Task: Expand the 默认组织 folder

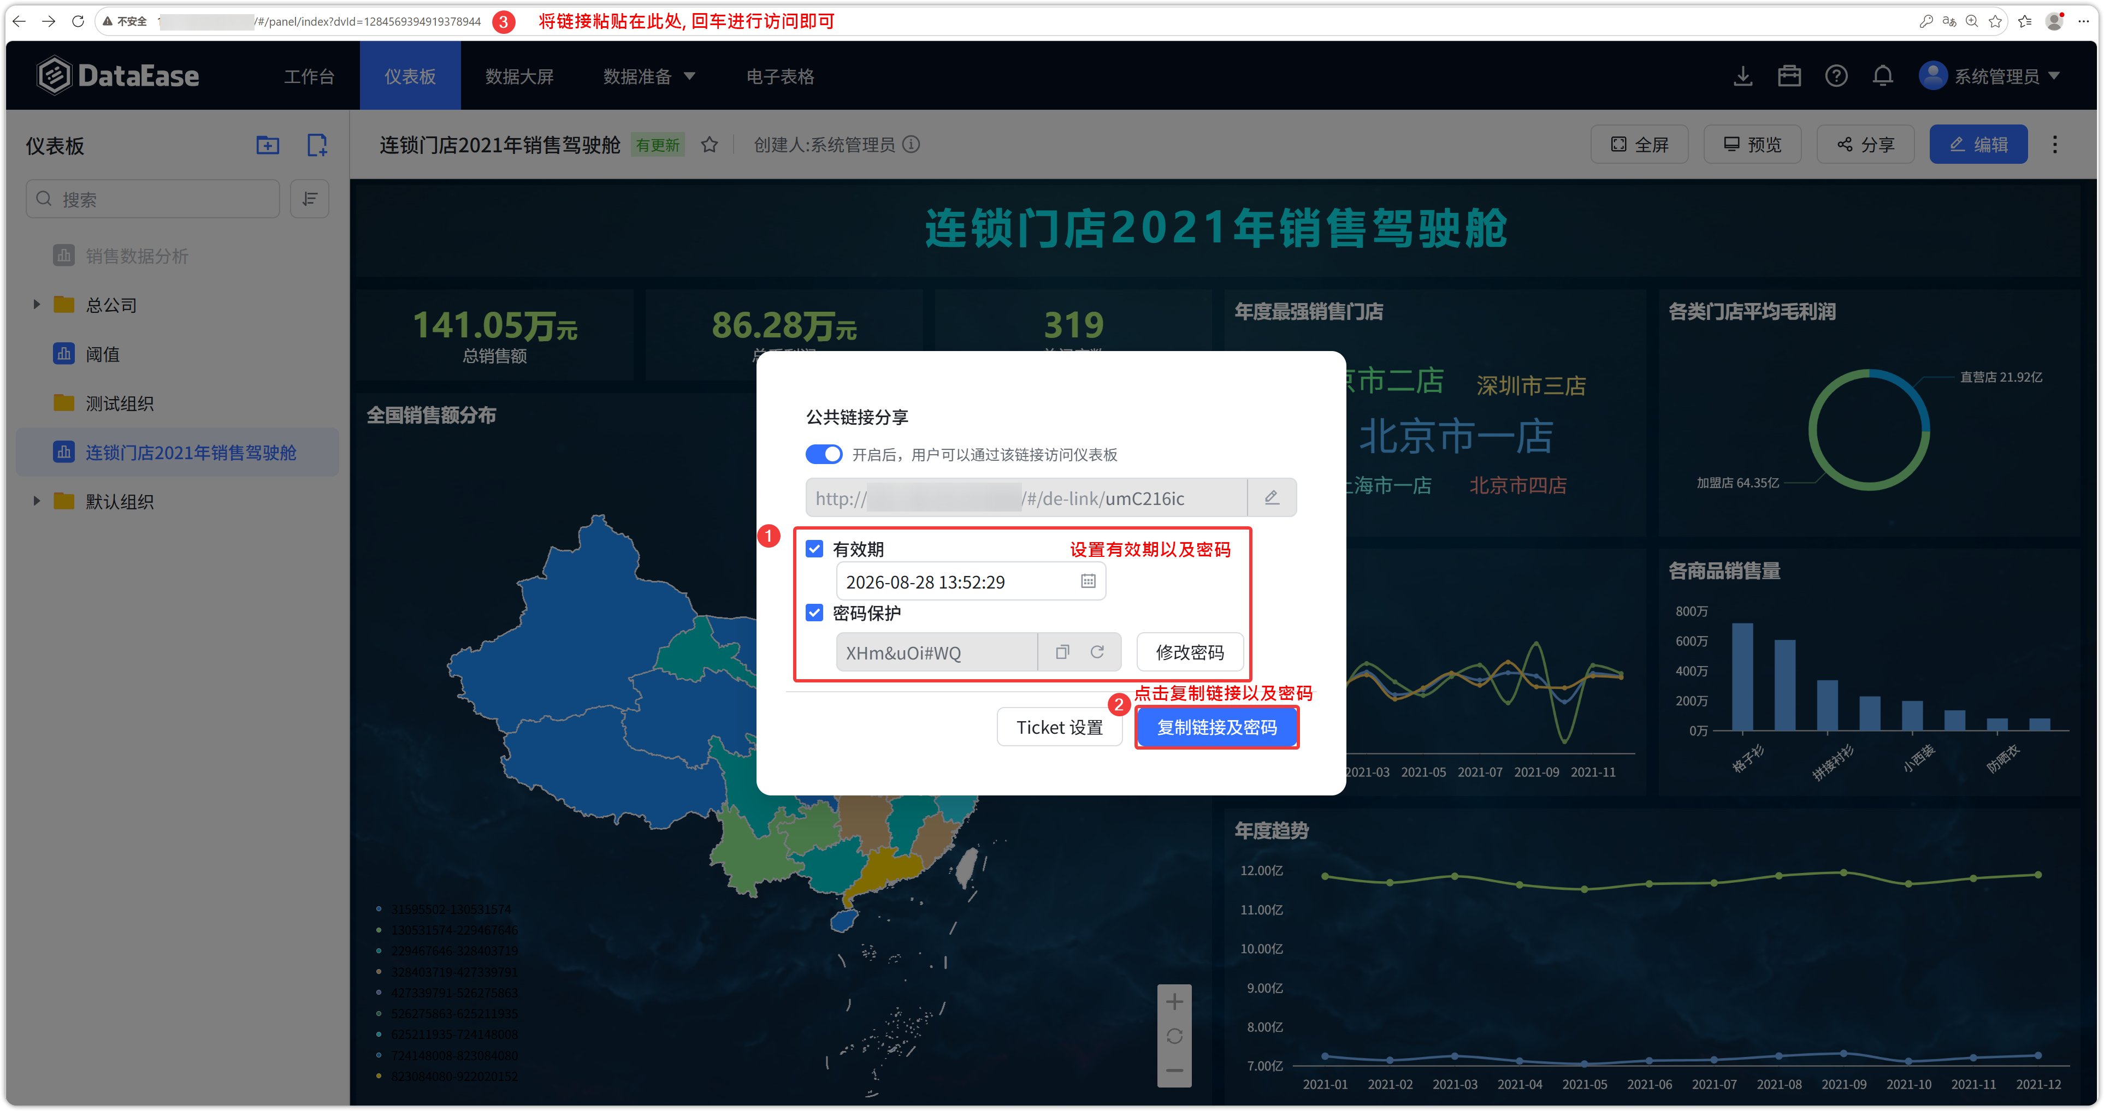Action: tap(37, 501)
